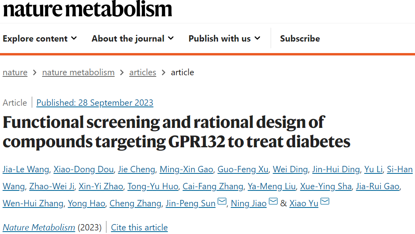Click the Nature Metabolism italic journal link
This screenshot has width=415, height=234.
(39, 227)
